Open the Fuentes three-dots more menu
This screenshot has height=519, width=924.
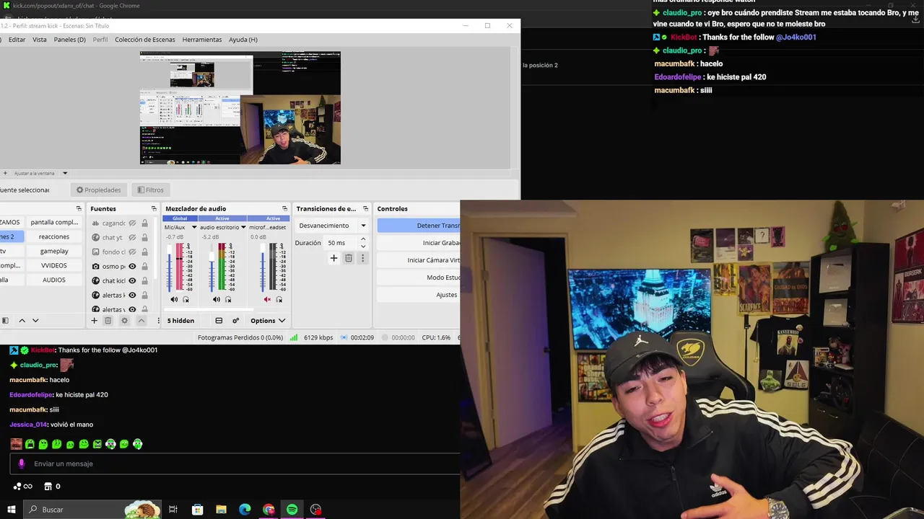click(157, 321)
